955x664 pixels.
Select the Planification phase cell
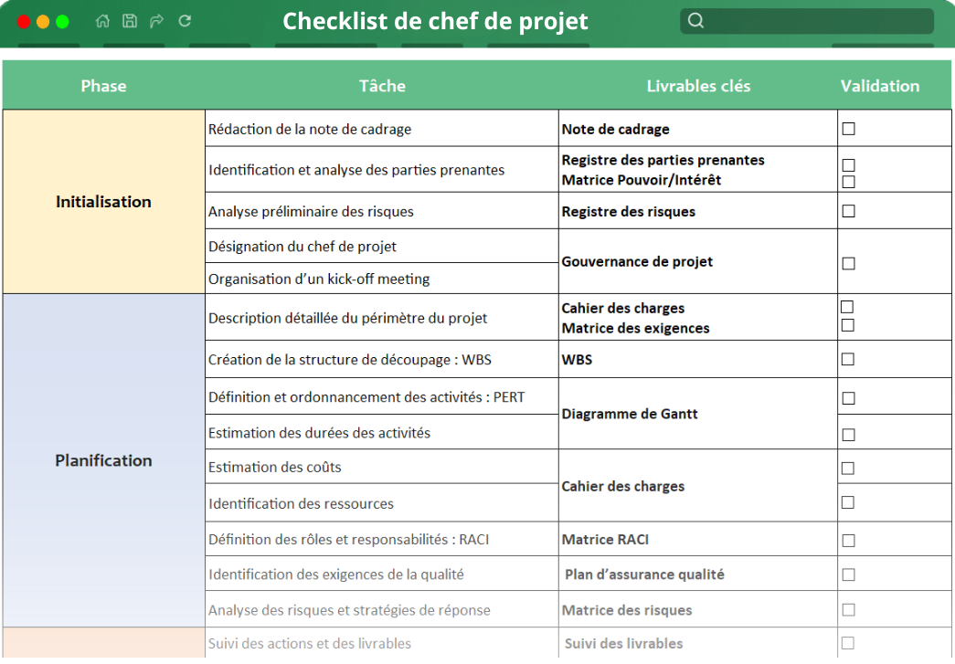click(x=103, y=460)
